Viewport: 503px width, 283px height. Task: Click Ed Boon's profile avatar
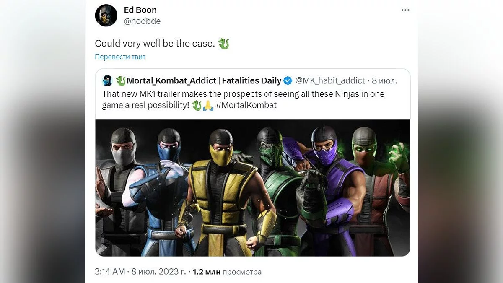pyautogui.click(x=106, y=16)
